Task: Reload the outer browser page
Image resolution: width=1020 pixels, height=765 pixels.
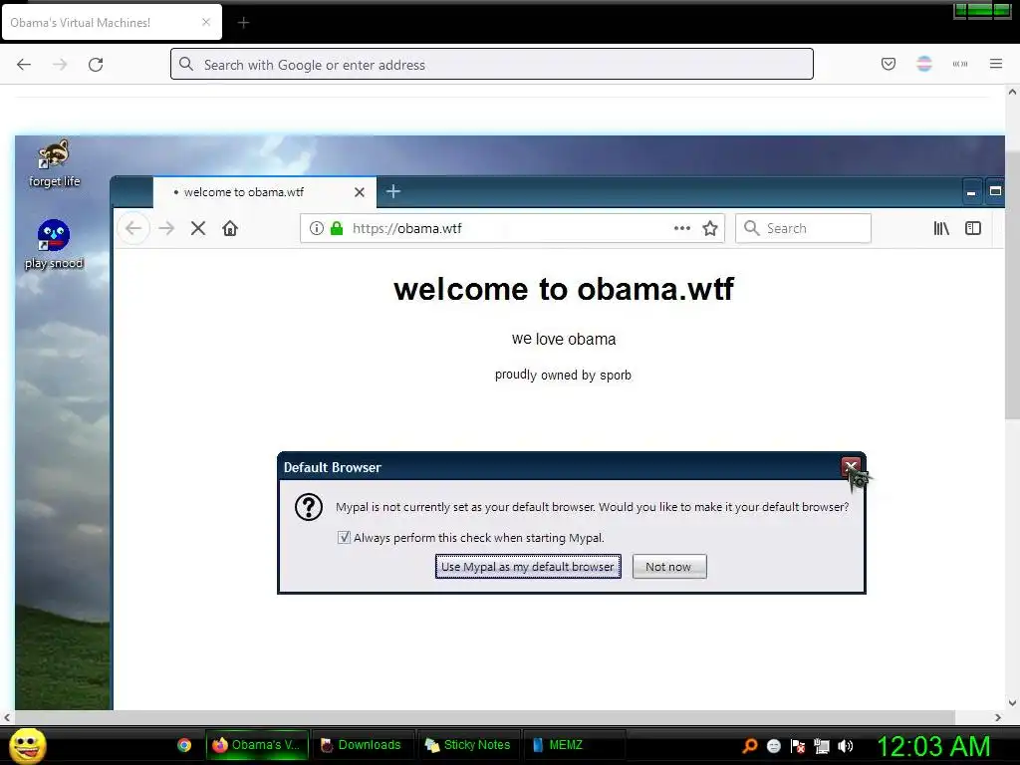Action: point(96,64)
